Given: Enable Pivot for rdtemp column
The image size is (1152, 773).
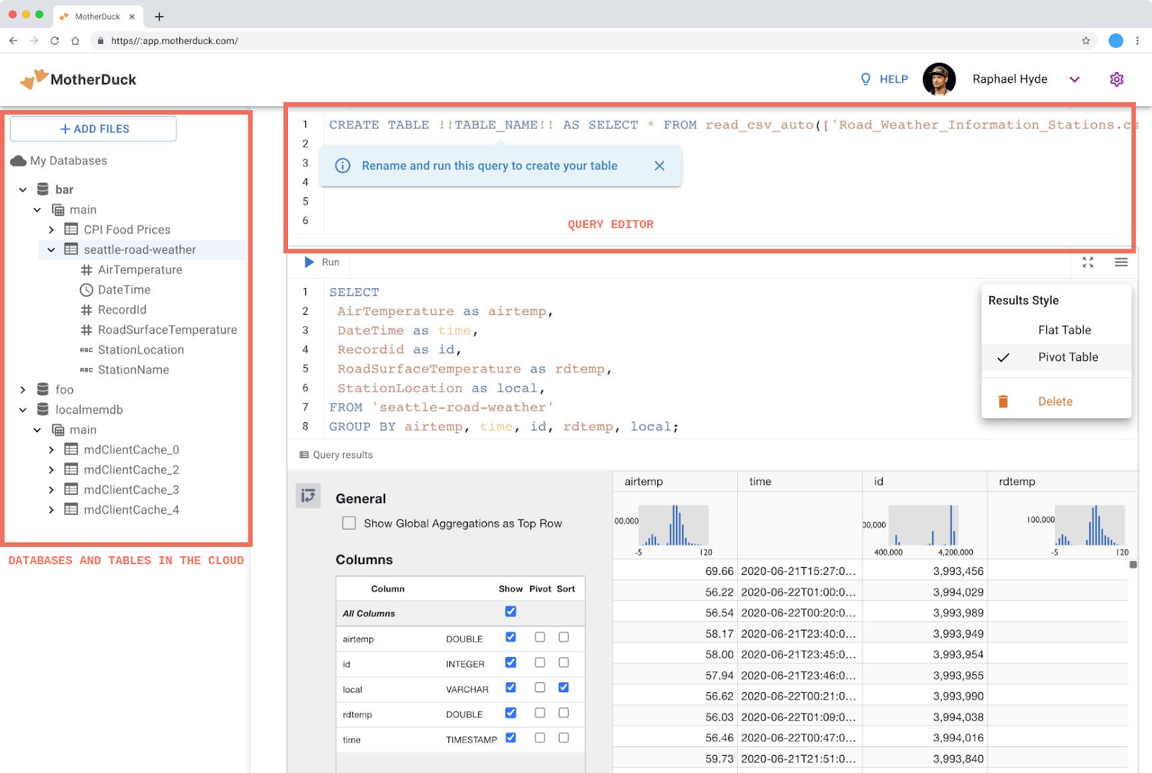Looking at the screenshot, I should (x=540, y=712).
